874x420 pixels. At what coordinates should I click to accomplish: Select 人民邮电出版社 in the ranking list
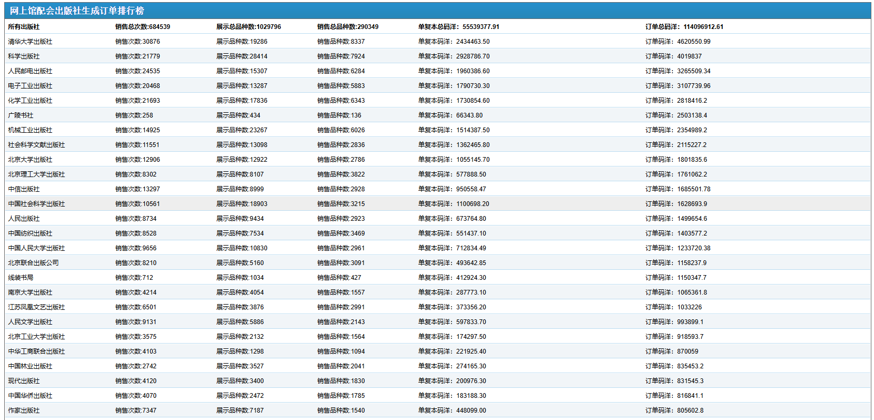30,71
